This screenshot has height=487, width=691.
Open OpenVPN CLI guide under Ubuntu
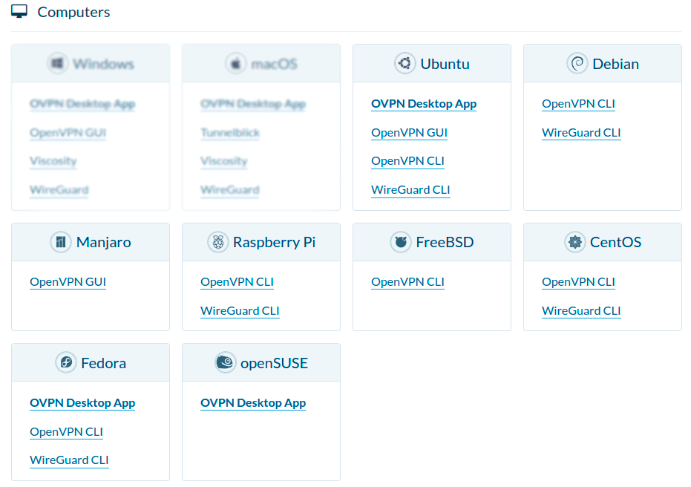407,161
